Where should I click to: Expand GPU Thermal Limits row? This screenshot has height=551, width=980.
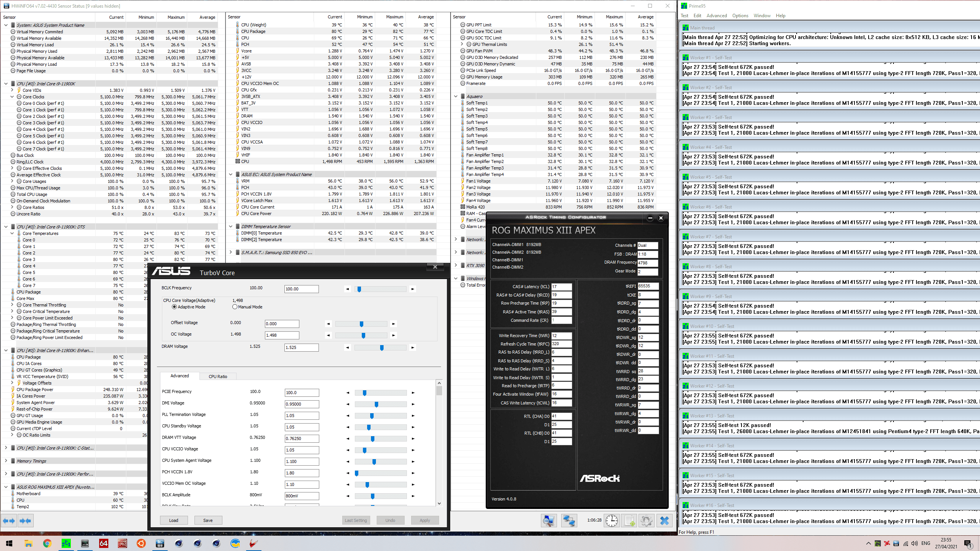point(462,44)
